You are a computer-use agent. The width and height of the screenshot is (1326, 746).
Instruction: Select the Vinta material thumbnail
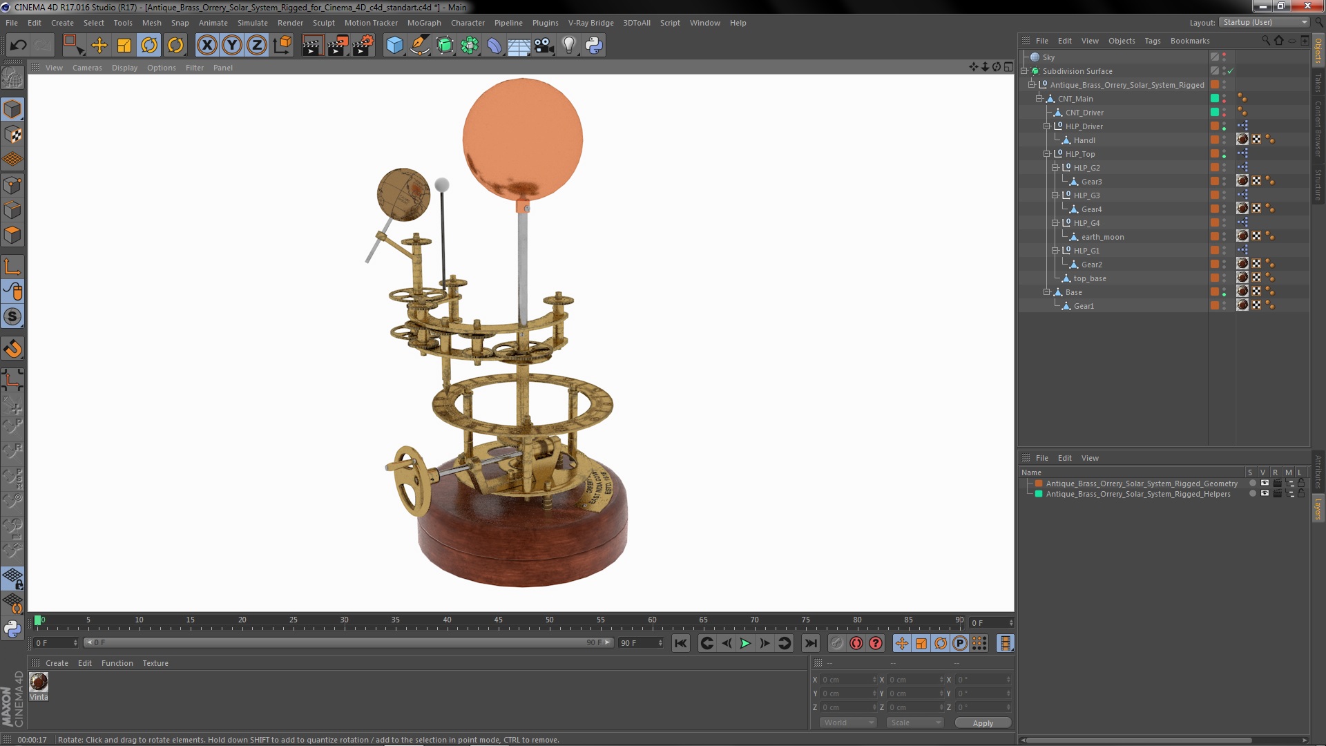pos(39,682)
